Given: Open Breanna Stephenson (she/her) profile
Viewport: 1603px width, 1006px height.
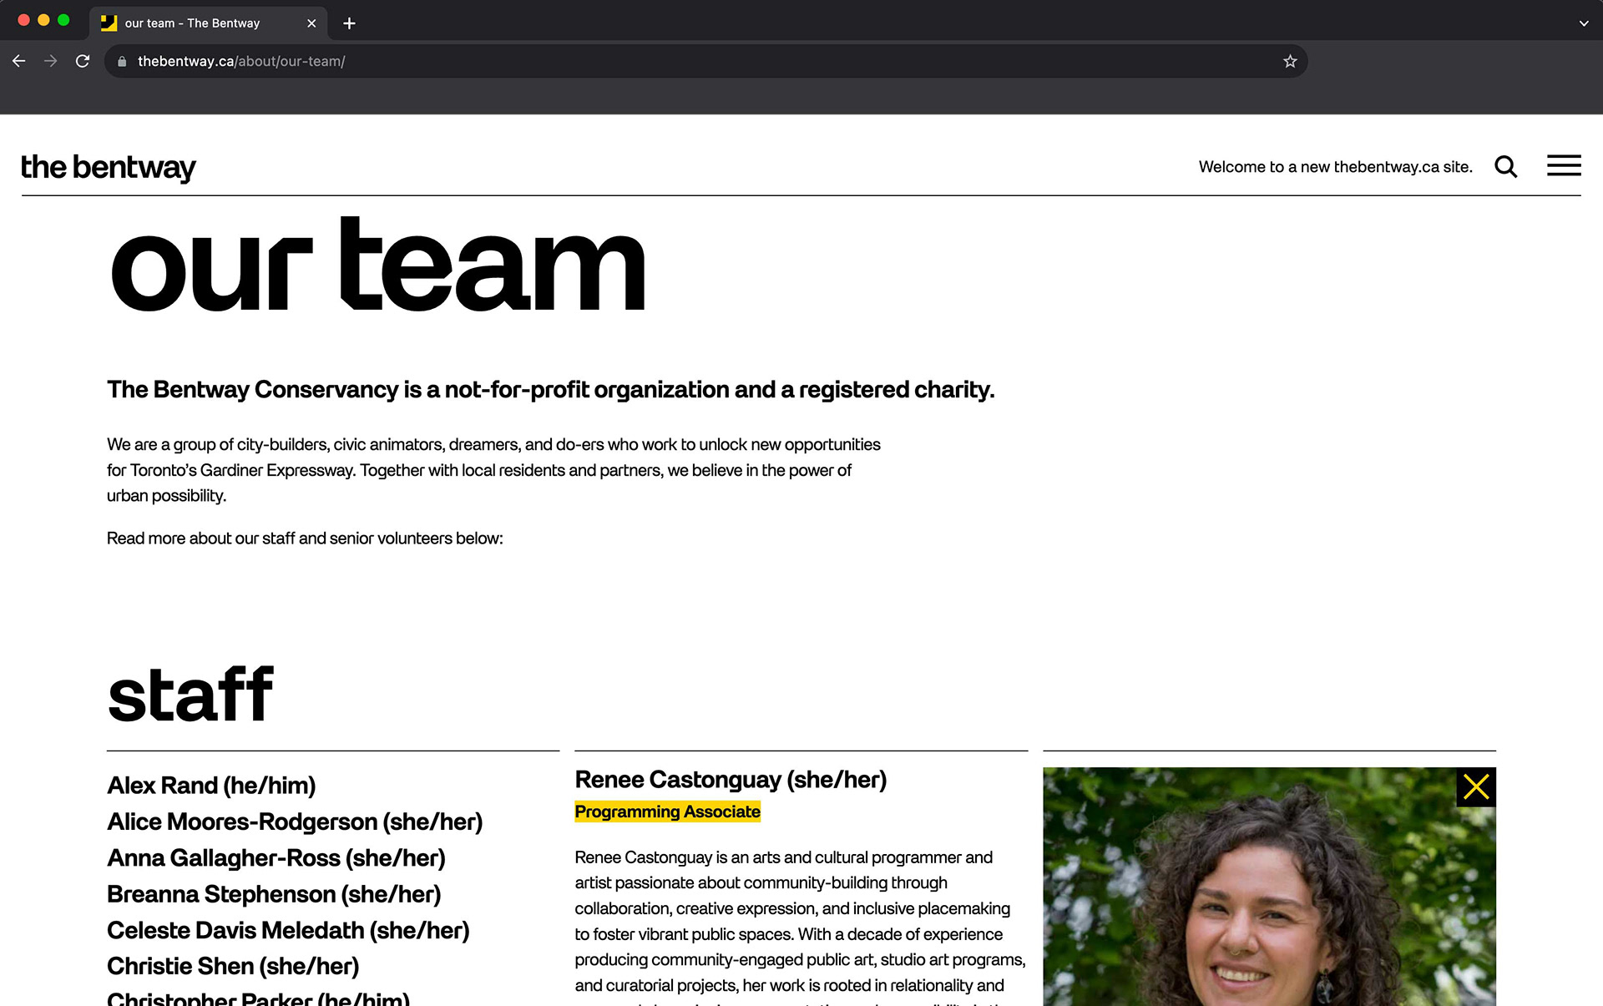Looking at the screenshot, I should click(x=274, y=894).
